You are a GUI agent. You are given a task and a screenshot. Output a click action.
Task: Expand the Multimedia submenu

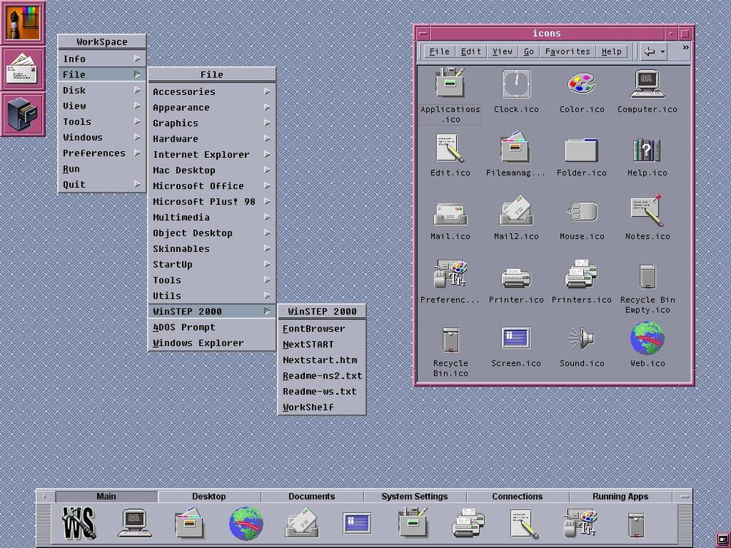coord(212,218)
